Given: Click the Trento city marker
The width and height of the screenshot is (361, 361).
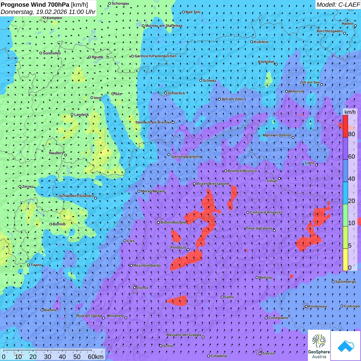Looking at the screenshot, I should coord(135,288).
